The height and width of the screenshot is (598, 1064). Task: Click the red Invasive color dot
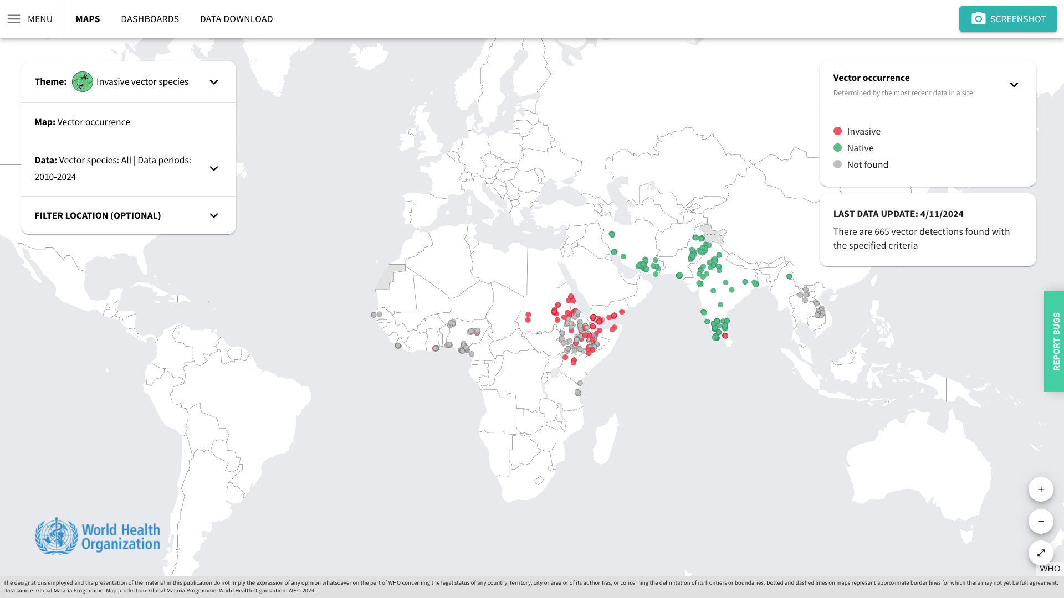837,131
